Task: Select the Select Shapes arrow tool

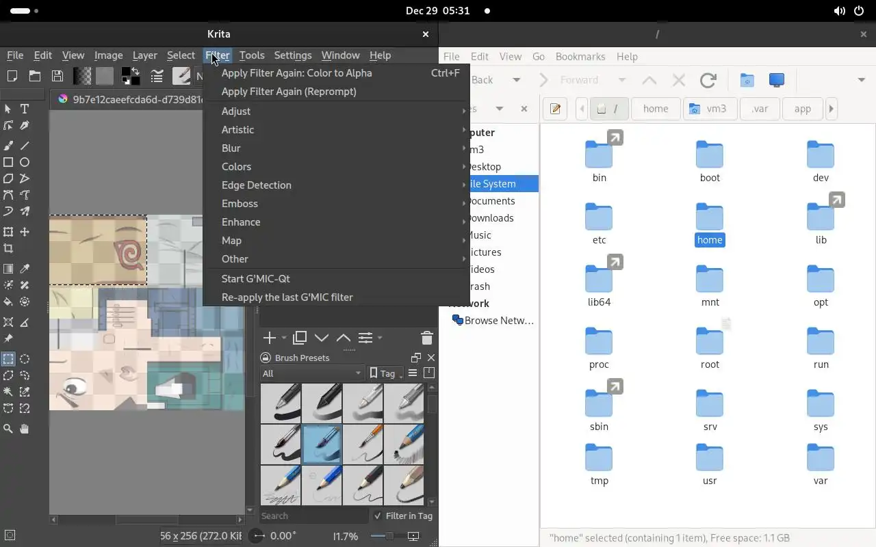Action: tap(8, 109)
